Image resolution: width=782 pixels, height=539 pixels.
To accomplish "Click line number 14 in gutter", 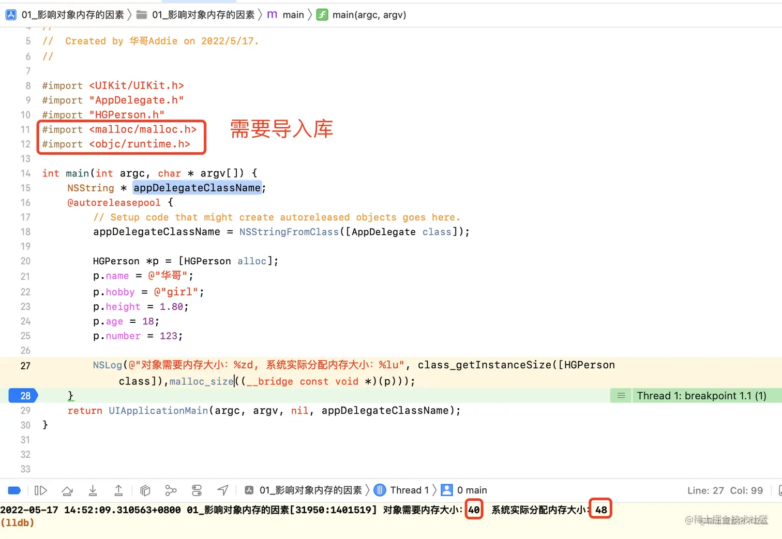I will pos(25,173).
